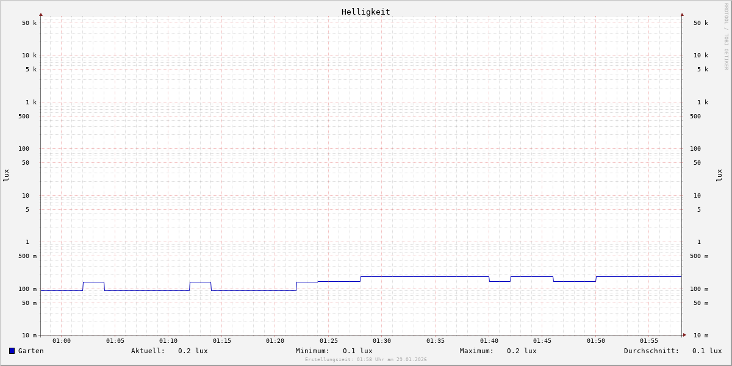Click the Aktuell 0.2 lux value
The height and width of the screenshot is (366, 732).
[193, 351]
